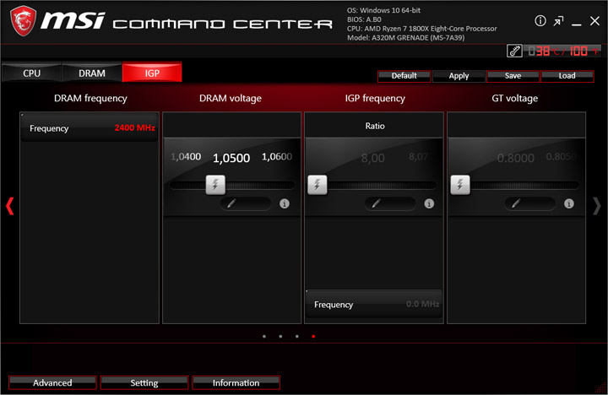Select the DRAM tab
The width and height of the screenshot is (608, 395).
pos(92,73)
